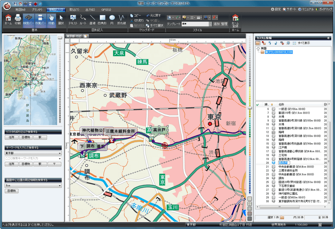Open the 取込(T) menu tab
The image size is (335, 229).
click(74, 9)
